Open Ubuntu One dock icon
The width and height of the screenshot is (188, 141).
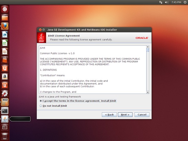coord(5,68)
